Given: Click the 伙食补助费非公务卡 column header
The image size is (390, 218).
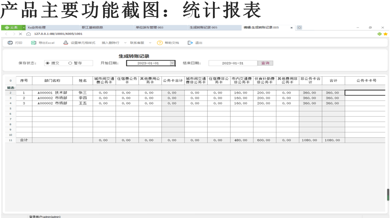Looking at the screenshot, I should [265, 81].
